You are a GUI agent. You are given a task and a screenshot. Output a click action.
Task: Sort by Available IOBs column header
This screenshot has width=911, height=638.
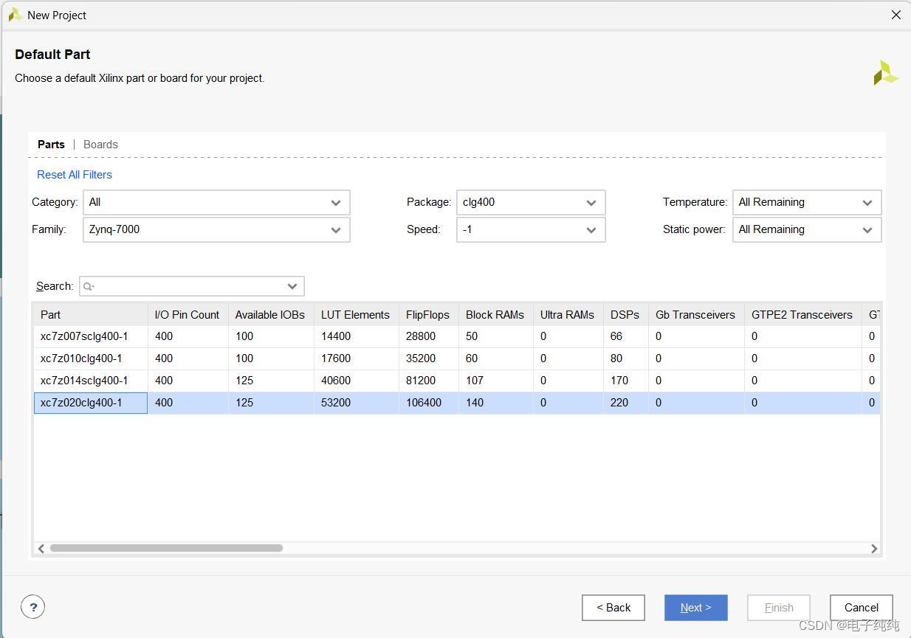click(271, 315)
